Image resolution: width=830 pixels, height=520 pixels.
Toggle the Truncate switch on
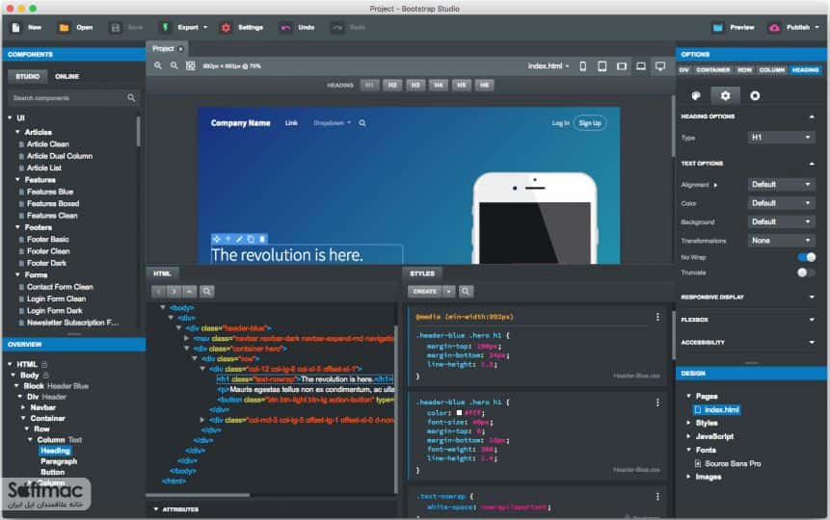[x=807, y=273]
